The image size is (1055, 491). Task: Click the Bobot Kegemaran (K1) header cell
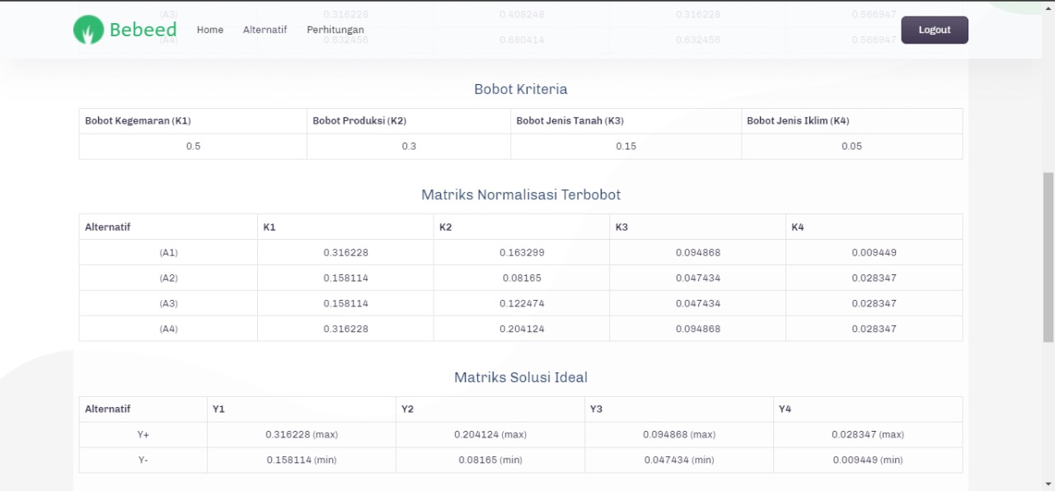137,120
